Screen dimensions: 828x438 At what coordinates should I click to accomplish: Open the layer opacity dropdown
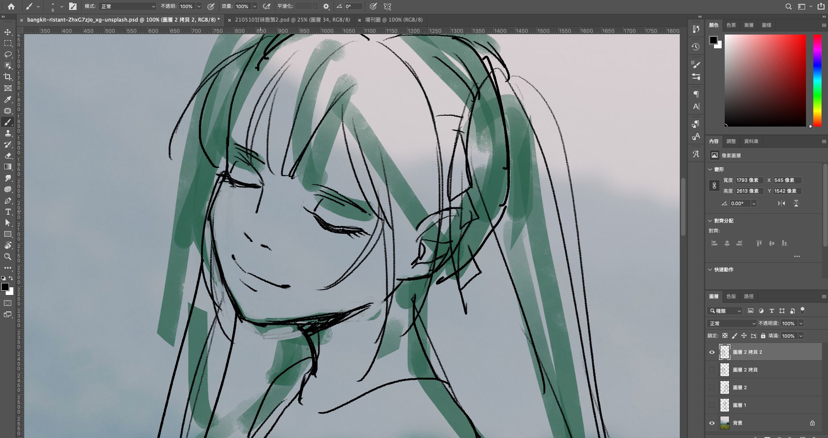coord(801,323)
